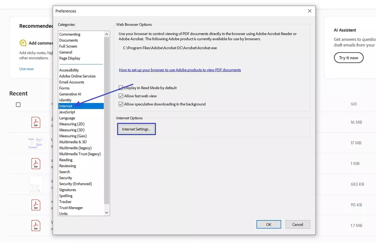Enable Display in Read Mode by default
Image resolution: width=376 pixels, height=243 pixels.
[x=121, y=88]
